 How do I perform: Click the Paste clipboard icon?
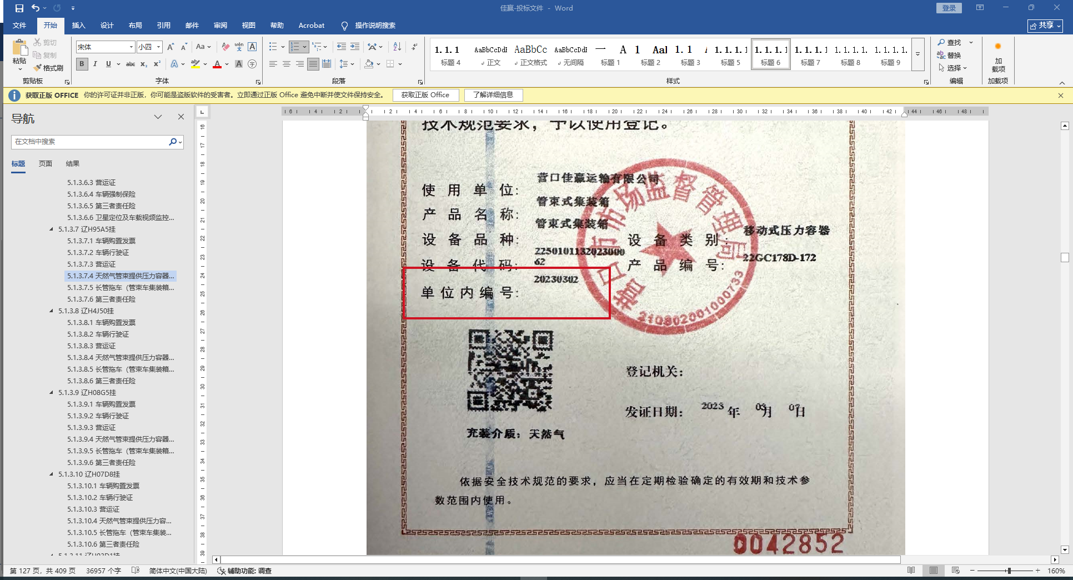pos(19,49)
